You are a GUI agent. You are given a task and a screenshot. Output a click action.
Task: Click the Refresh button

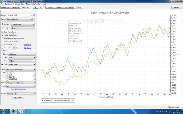point(177,8)
